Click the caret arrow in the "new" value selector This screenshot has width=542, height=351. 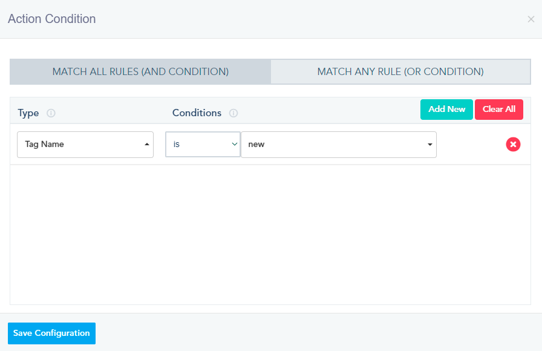point(429,145)
